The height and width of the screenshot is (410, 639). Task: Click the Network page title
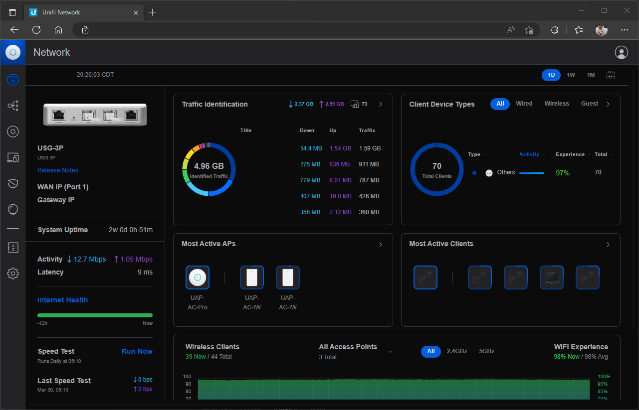point(52,52)
